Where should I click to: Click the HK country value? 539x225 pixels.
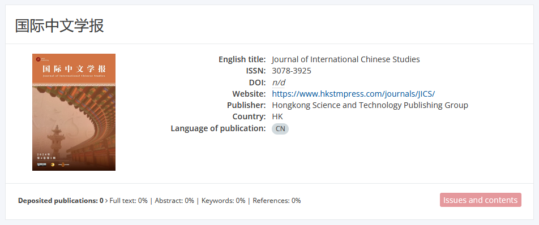point(277,116)
